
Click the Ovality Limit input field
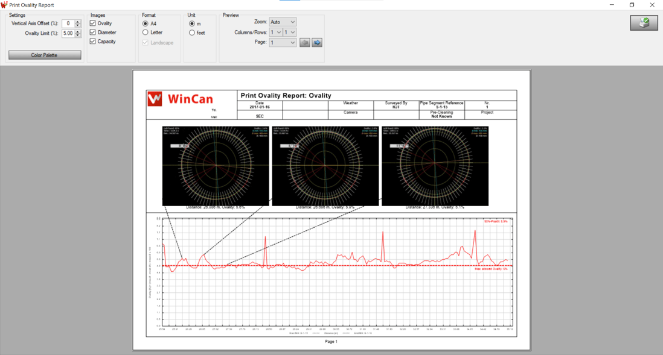[x=68, y=33]
